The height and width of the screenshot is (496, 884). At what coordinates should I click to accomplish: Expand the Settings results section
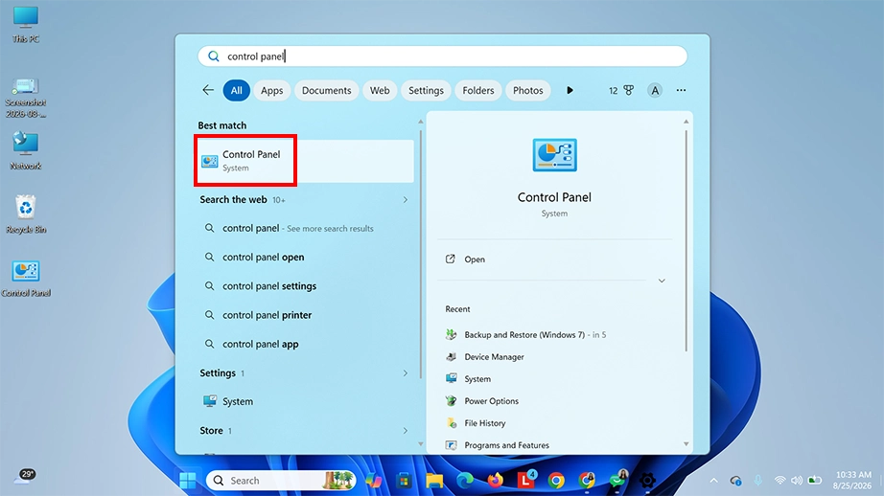[405, 373]
